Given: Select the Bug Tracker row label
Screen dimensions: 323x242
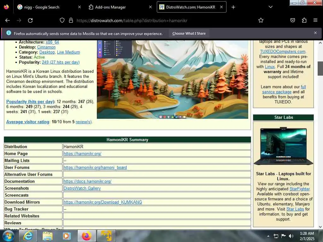Looking at the screenshot, I should point(16,209).
